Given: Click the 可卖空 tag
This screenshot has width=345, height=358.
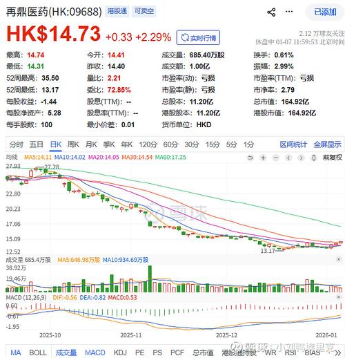Looking at the screenshot, I should point(144,11).
